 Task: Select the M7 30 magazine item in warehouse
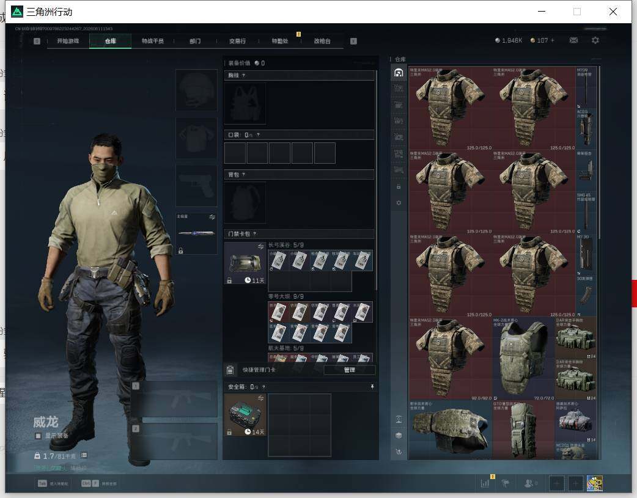tap(586, 255)
